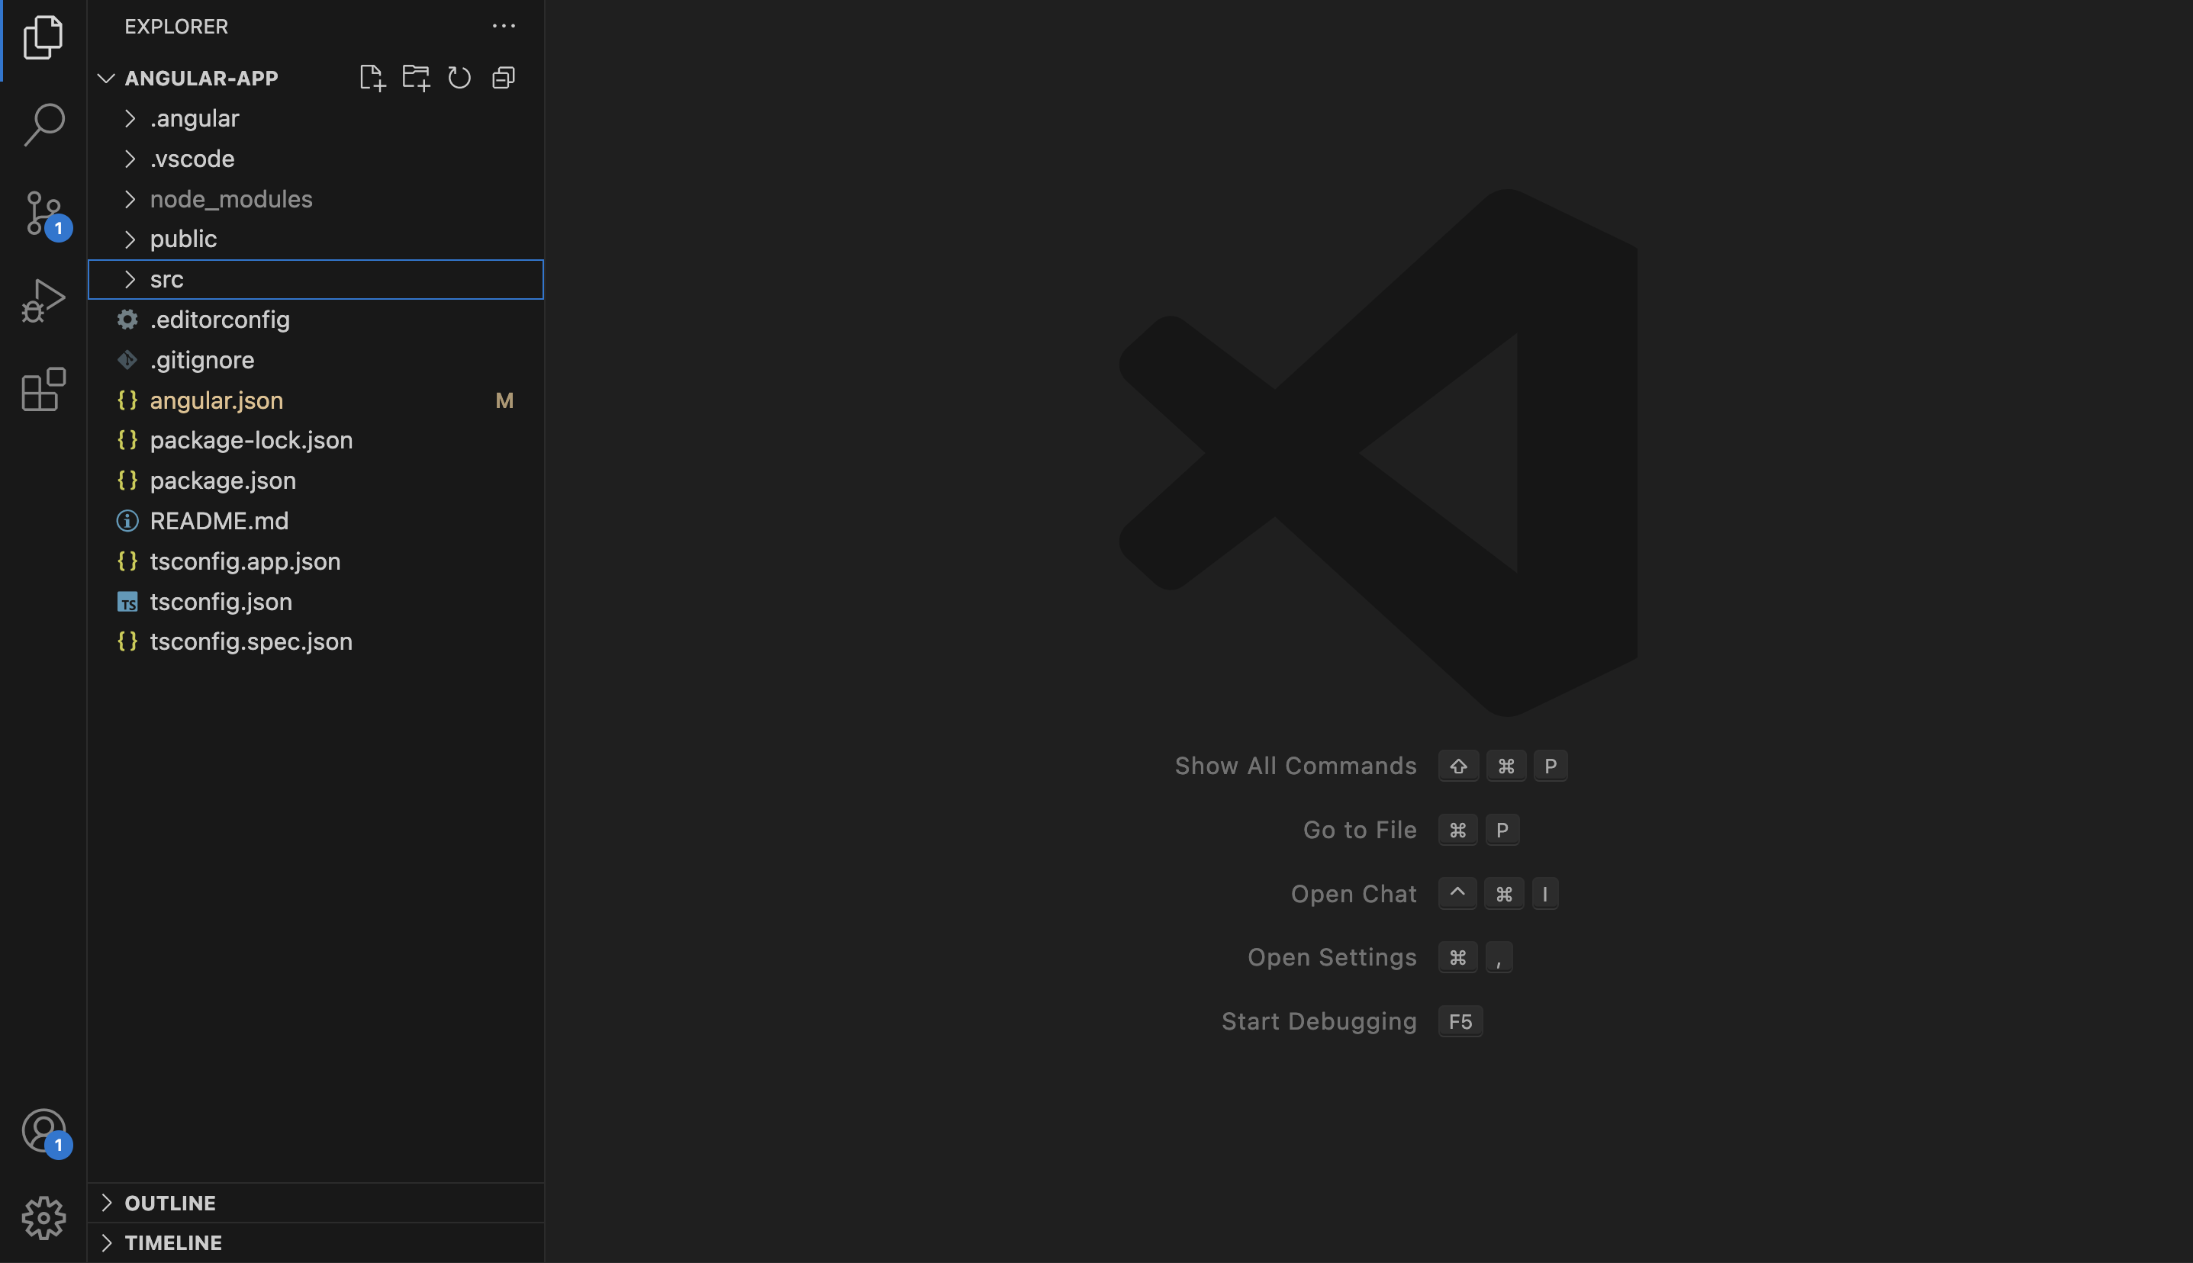Click the M status badge on angular.json

pos(504,400)
